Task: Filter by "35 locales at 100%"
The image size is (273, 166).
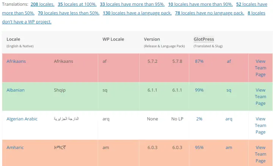Action: pyautogui.click(x=77, y=4)
